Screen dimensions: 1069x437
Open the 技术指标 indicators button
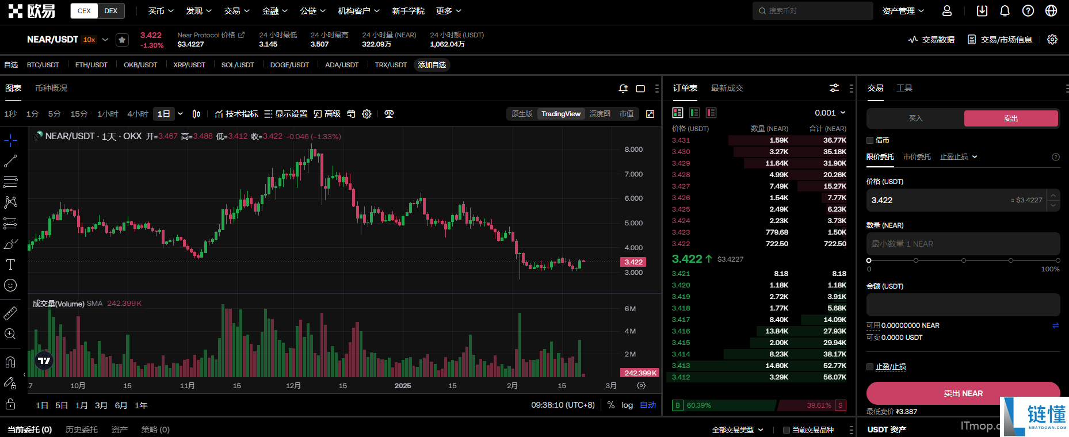pyautogui.click(x=236, y=114)
